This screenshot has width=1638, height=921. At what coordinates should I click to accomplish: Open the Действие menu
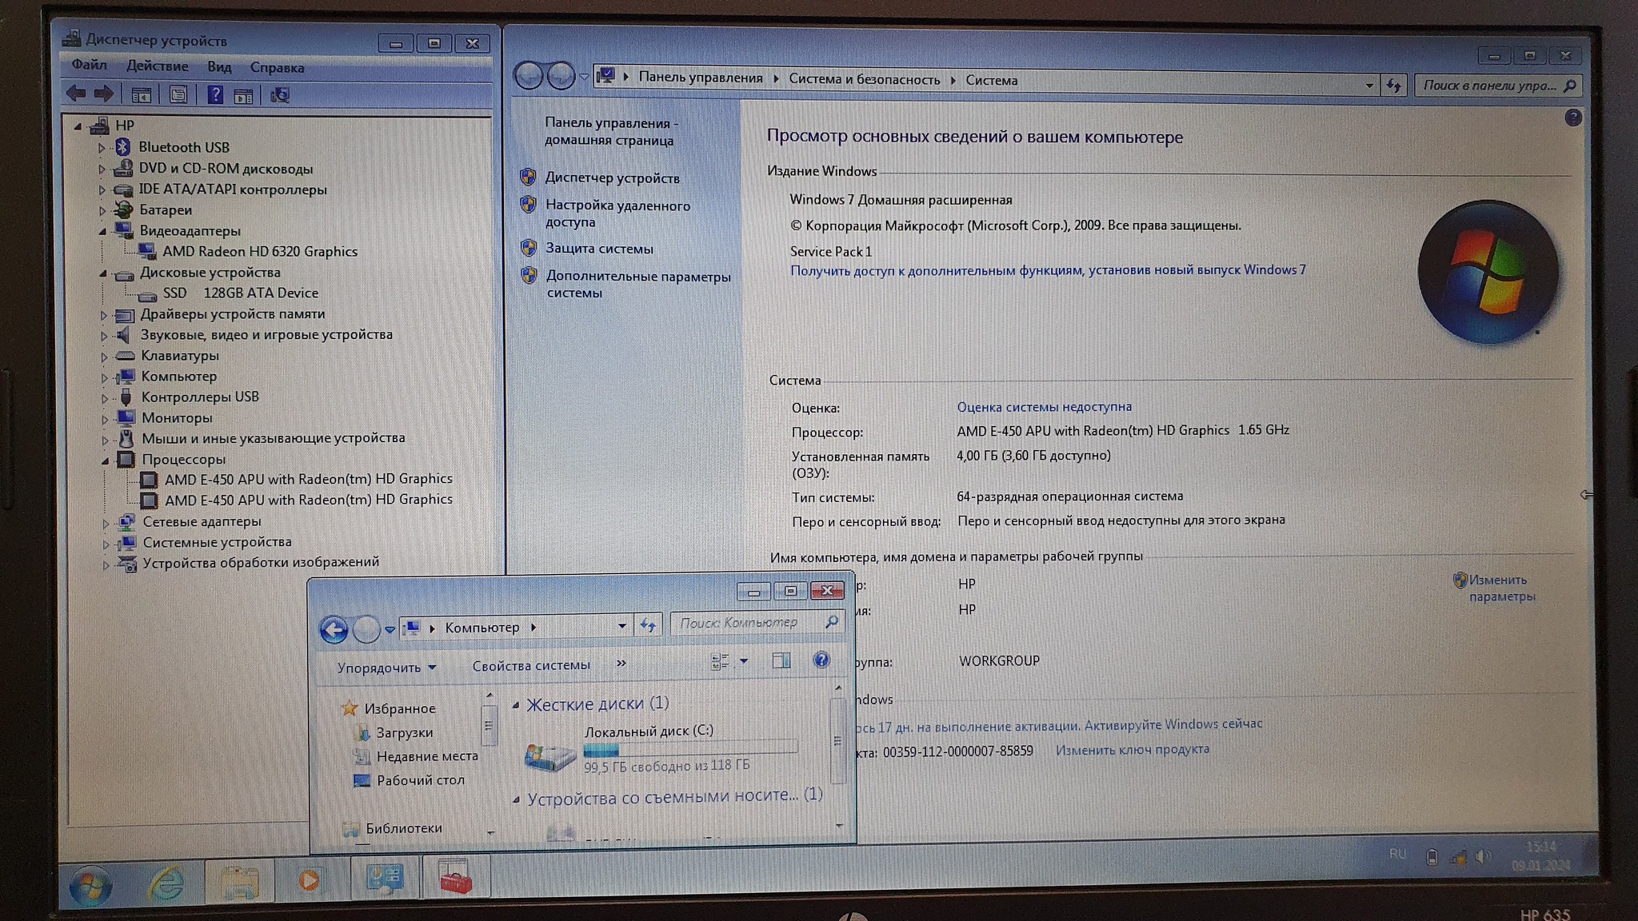[157, 66]
